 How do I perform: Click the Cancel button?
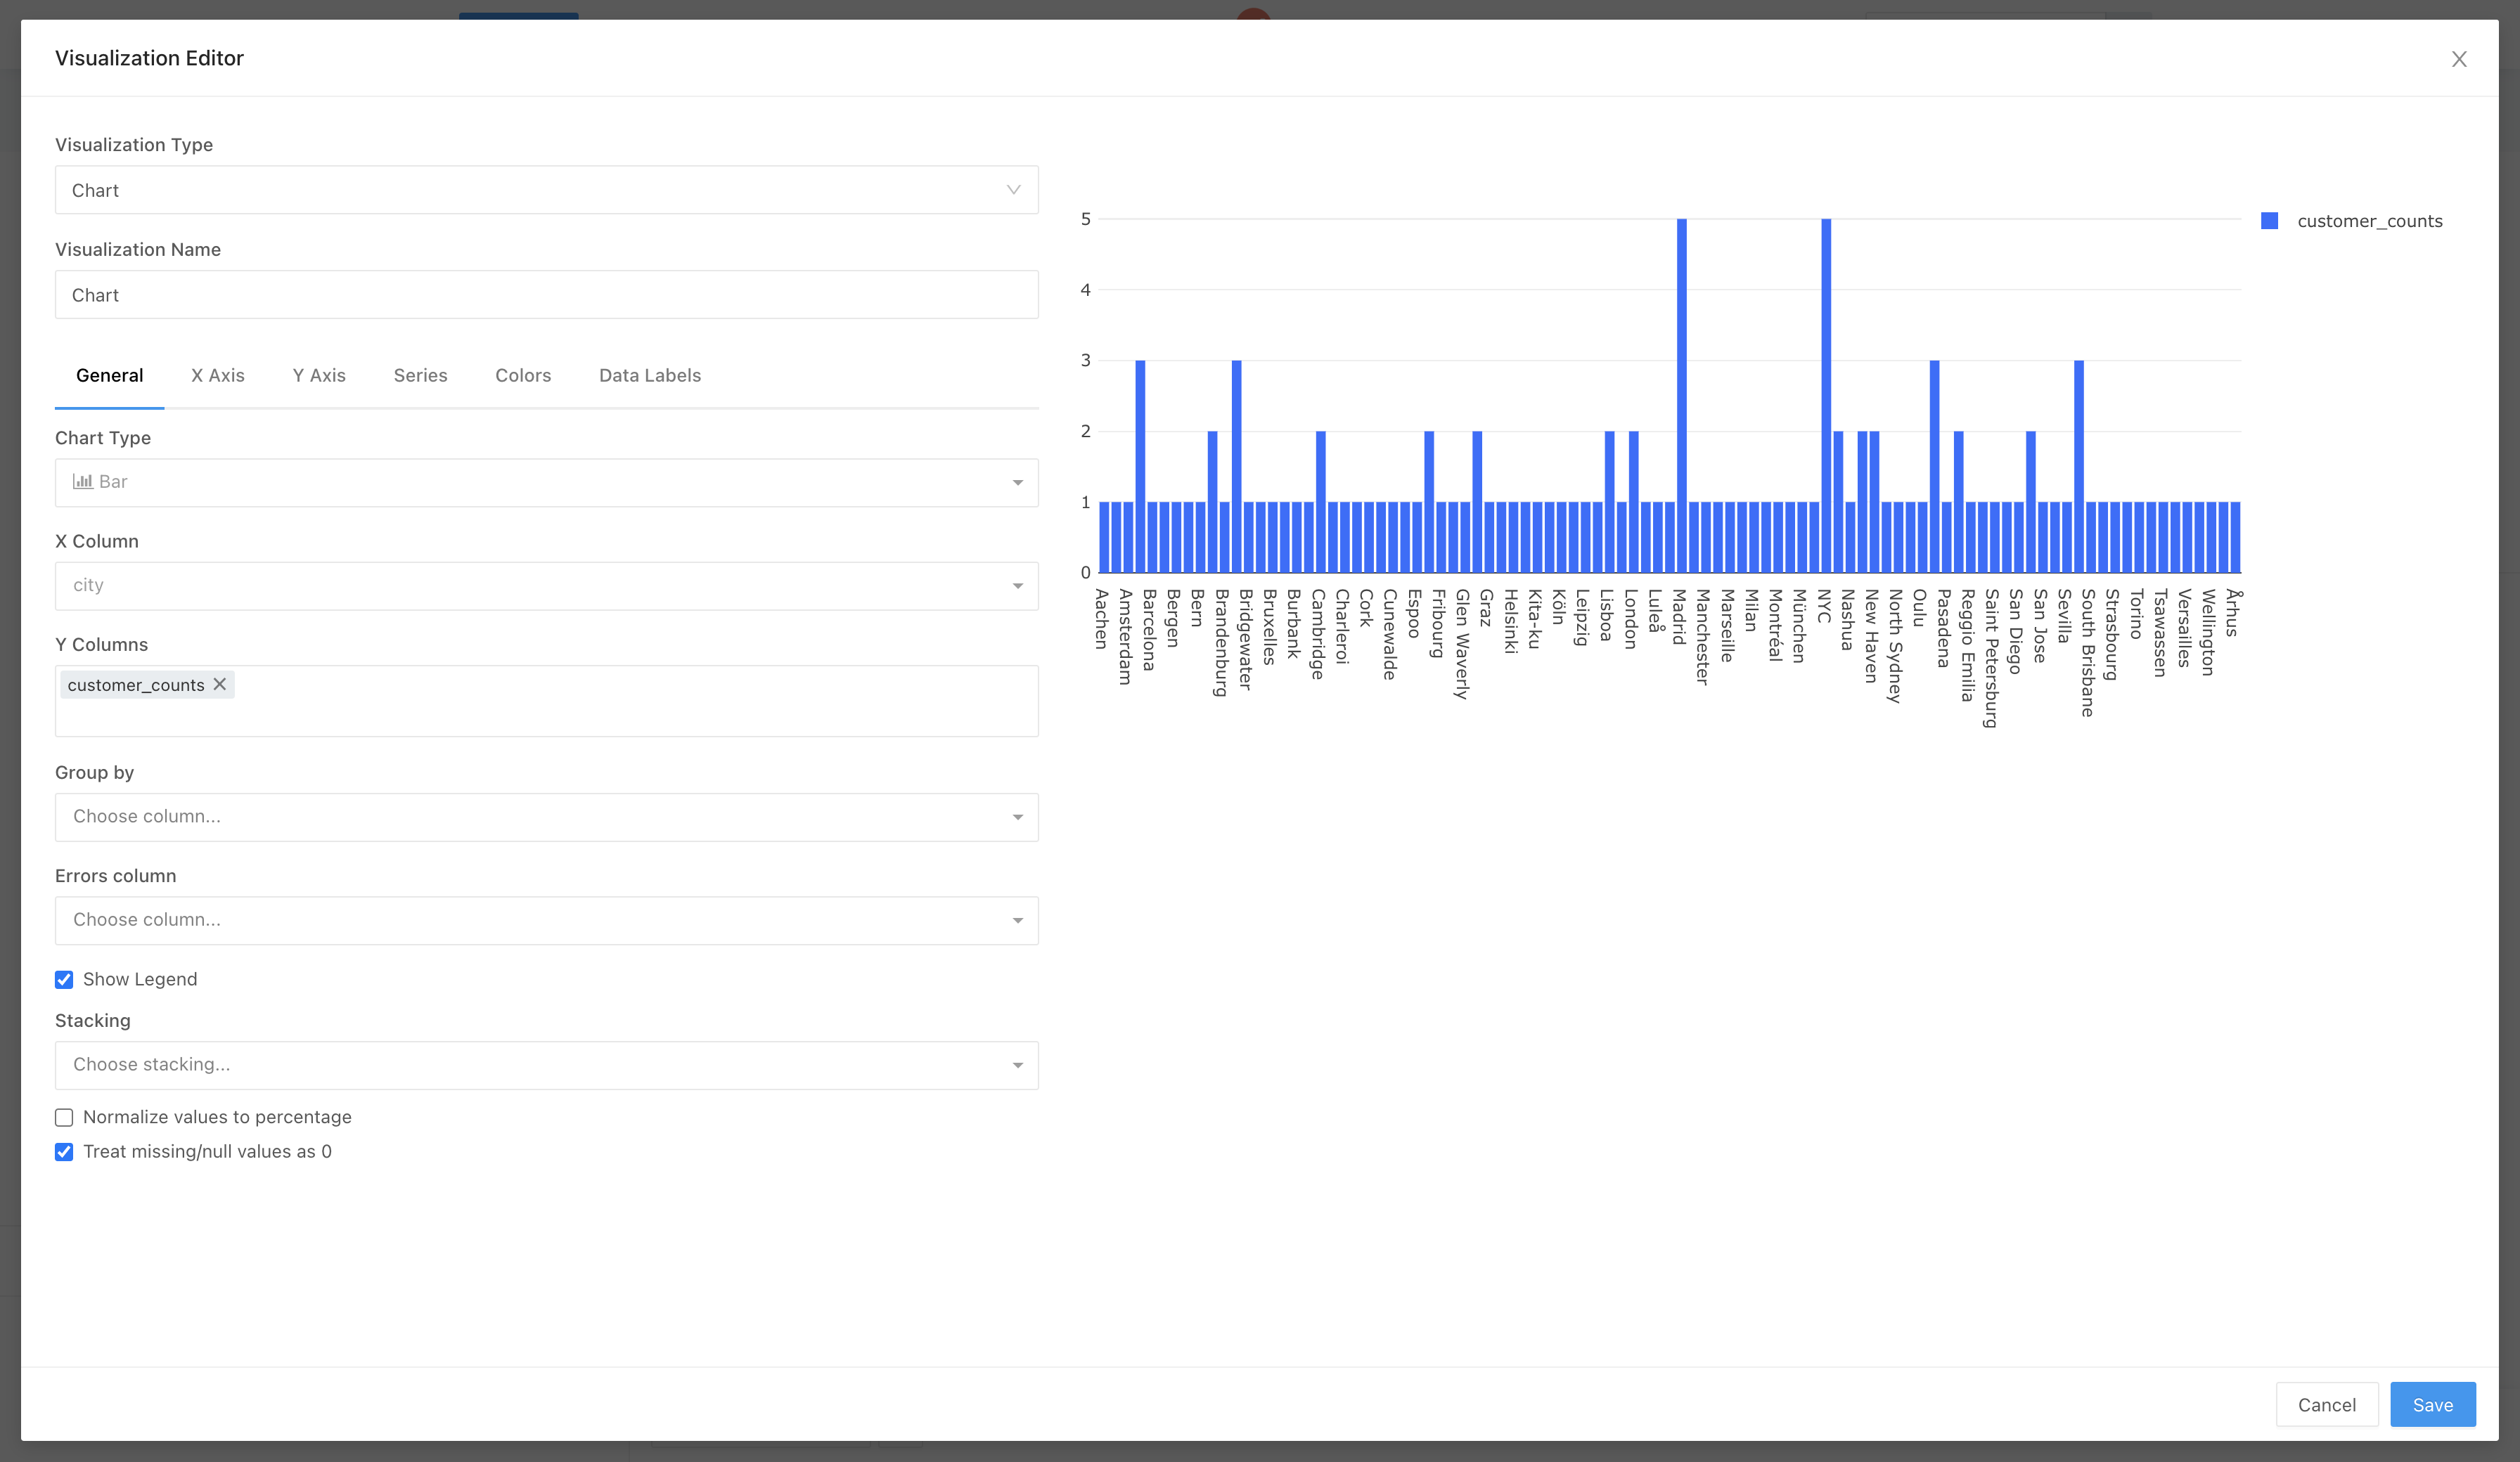[x=2326, y=1405]
